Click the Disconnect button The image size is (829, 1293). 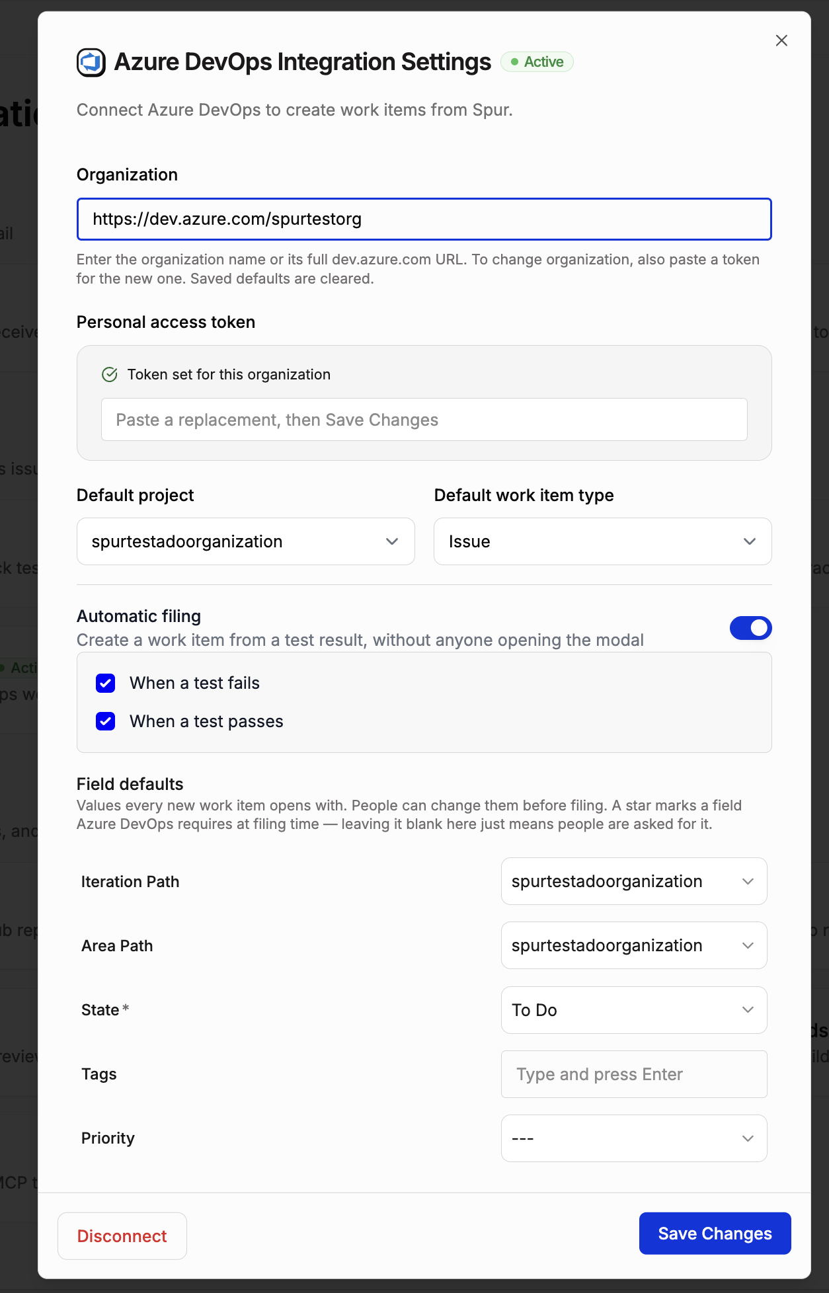point(122,1236)
